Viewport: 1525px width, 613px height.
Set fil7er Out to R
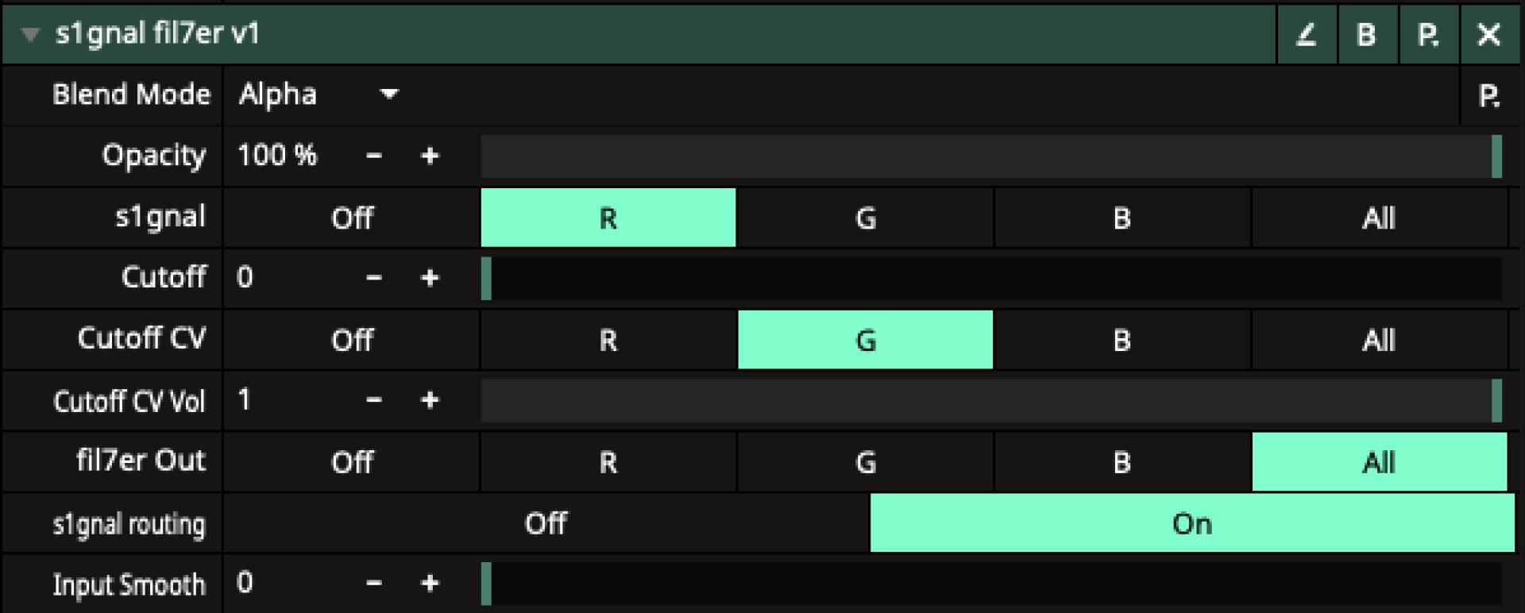tap(608, 462)
